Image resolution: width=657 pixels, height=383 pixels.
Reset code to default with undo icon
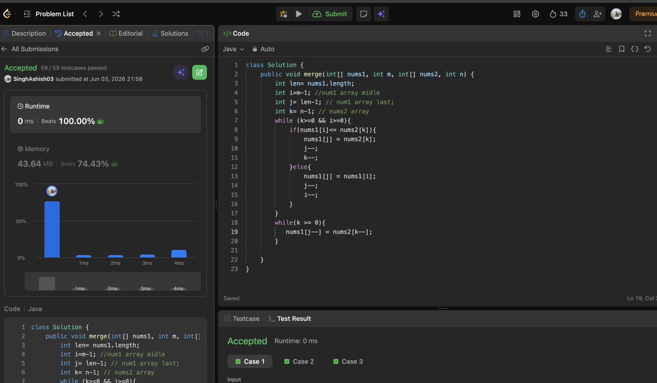click(648, 49)
